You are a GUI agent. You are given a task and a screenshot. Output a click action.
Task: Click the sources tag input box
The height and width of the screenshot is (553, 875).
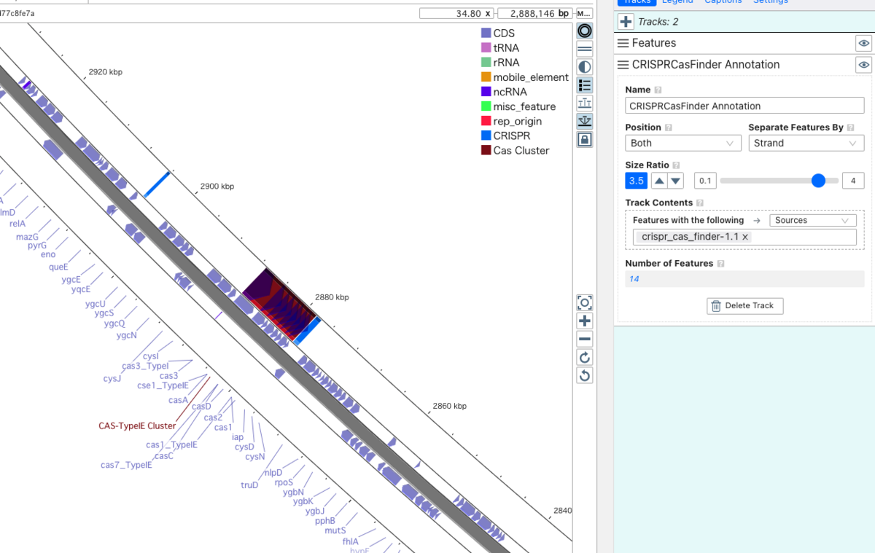pos(744,237)
